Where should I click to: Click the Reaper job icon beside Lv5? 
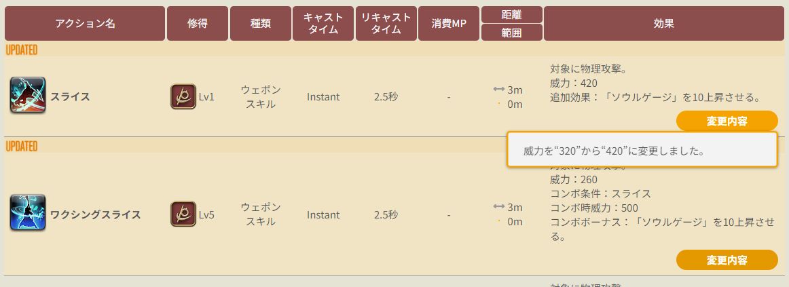point(183,214)
